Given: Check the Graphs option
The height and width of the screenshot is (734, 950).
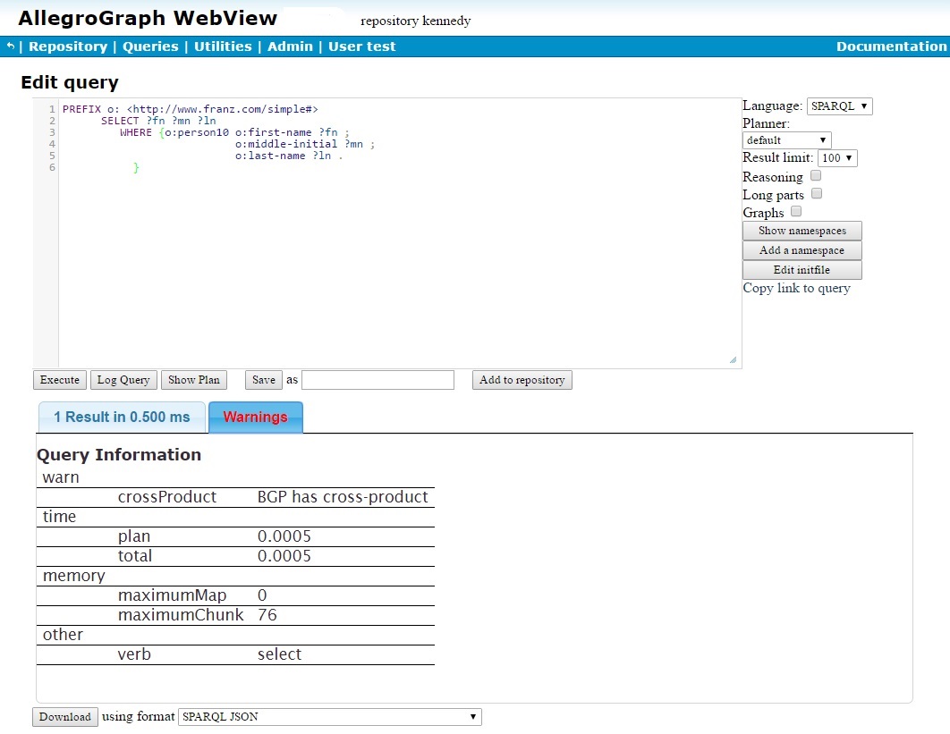Looking at the screenshot, I should point(796,212).
